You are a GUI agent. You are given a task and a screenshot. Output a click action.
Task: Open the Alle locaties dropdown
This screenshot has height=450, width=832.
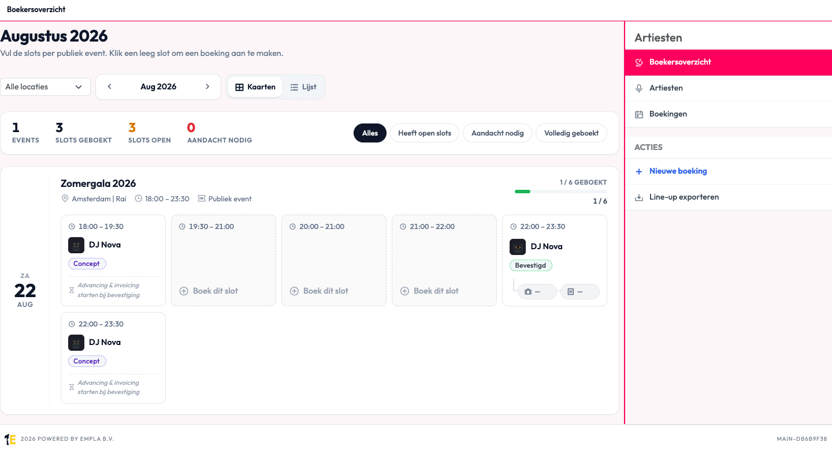45,87
